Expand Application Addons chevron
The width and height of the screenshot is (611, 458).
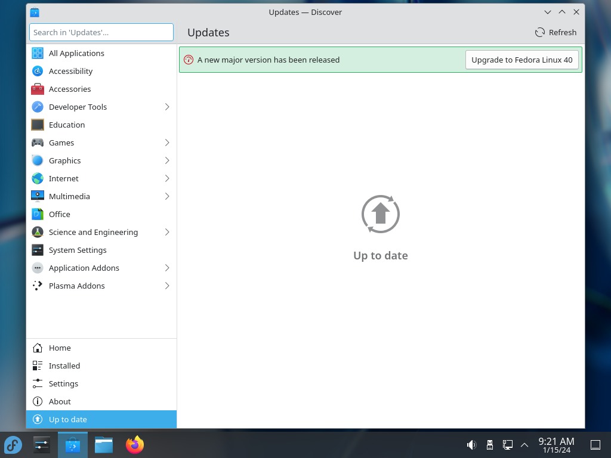(167, 268)
